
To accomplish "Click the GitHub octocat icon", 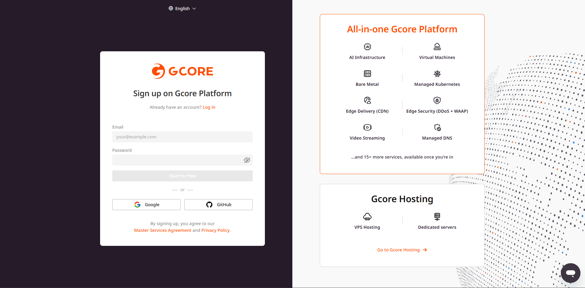I will point(209,205).
